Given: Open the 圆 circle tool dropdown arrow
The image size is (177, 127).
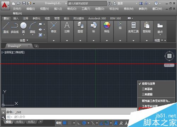Looking at the screenshot, I should coord(23,35).
